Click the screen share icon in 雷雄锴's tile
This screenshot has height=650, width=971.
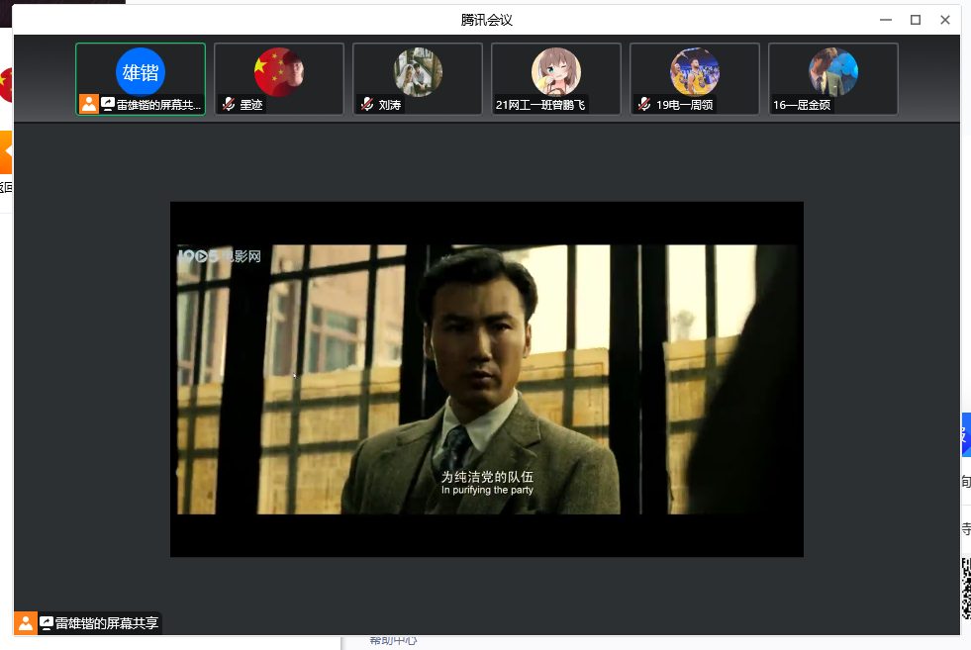[108, 104]
